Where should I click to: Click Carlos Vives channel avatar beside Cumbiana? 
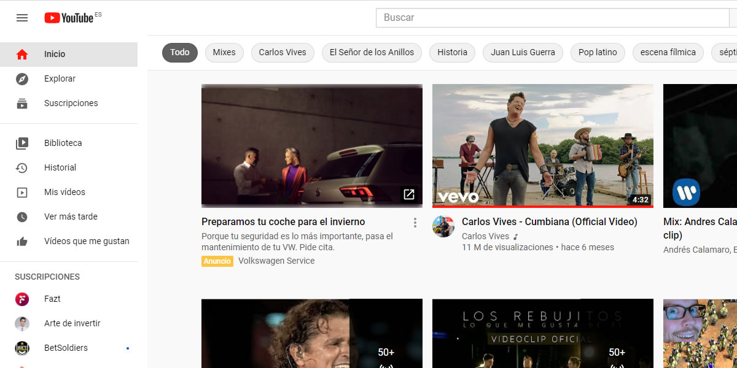click(443, 226)
